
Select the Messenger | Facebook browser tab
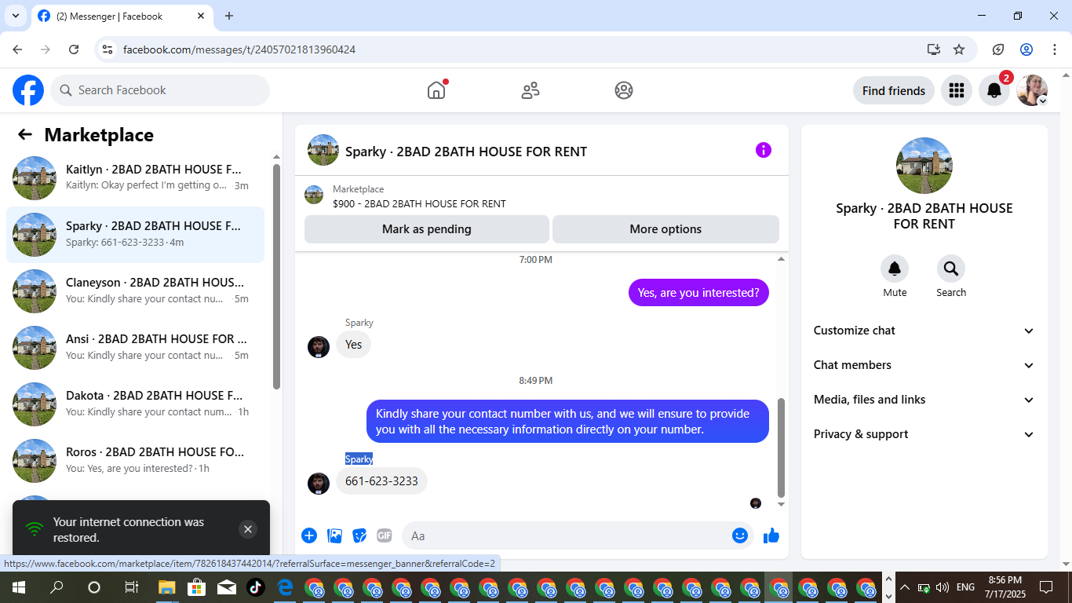(122, 16)
